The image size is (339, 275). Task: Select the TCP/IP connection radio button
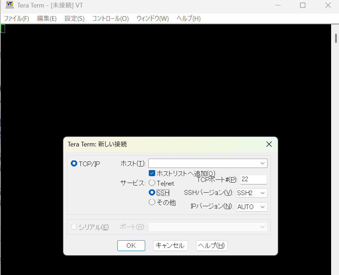tap(74, 164)
